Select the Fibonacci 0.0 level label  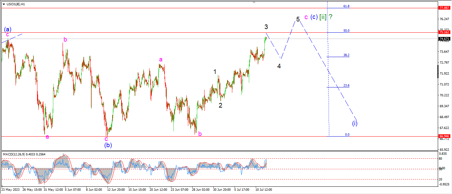click(x=347, y=135)
